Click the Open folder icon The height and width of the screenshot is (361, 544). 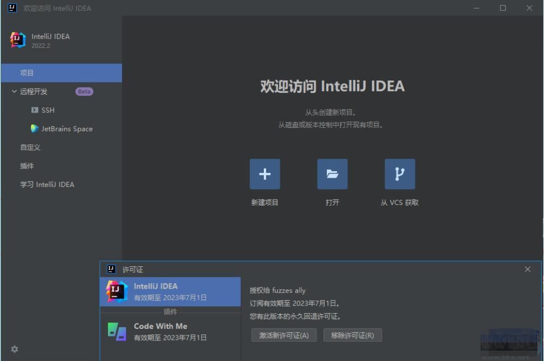click(x=332, y=173)
